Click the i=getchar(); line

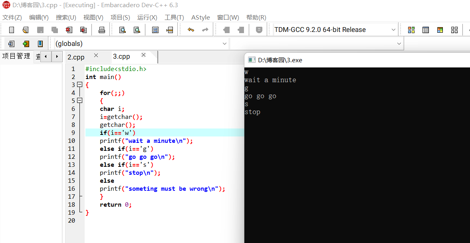[x=121, y=117]
